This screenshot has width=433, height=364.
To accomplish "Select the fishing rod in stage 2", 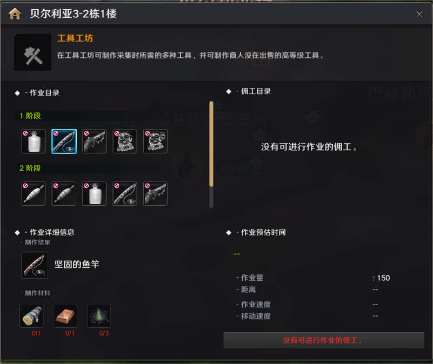I will click(x=125, y=193).
